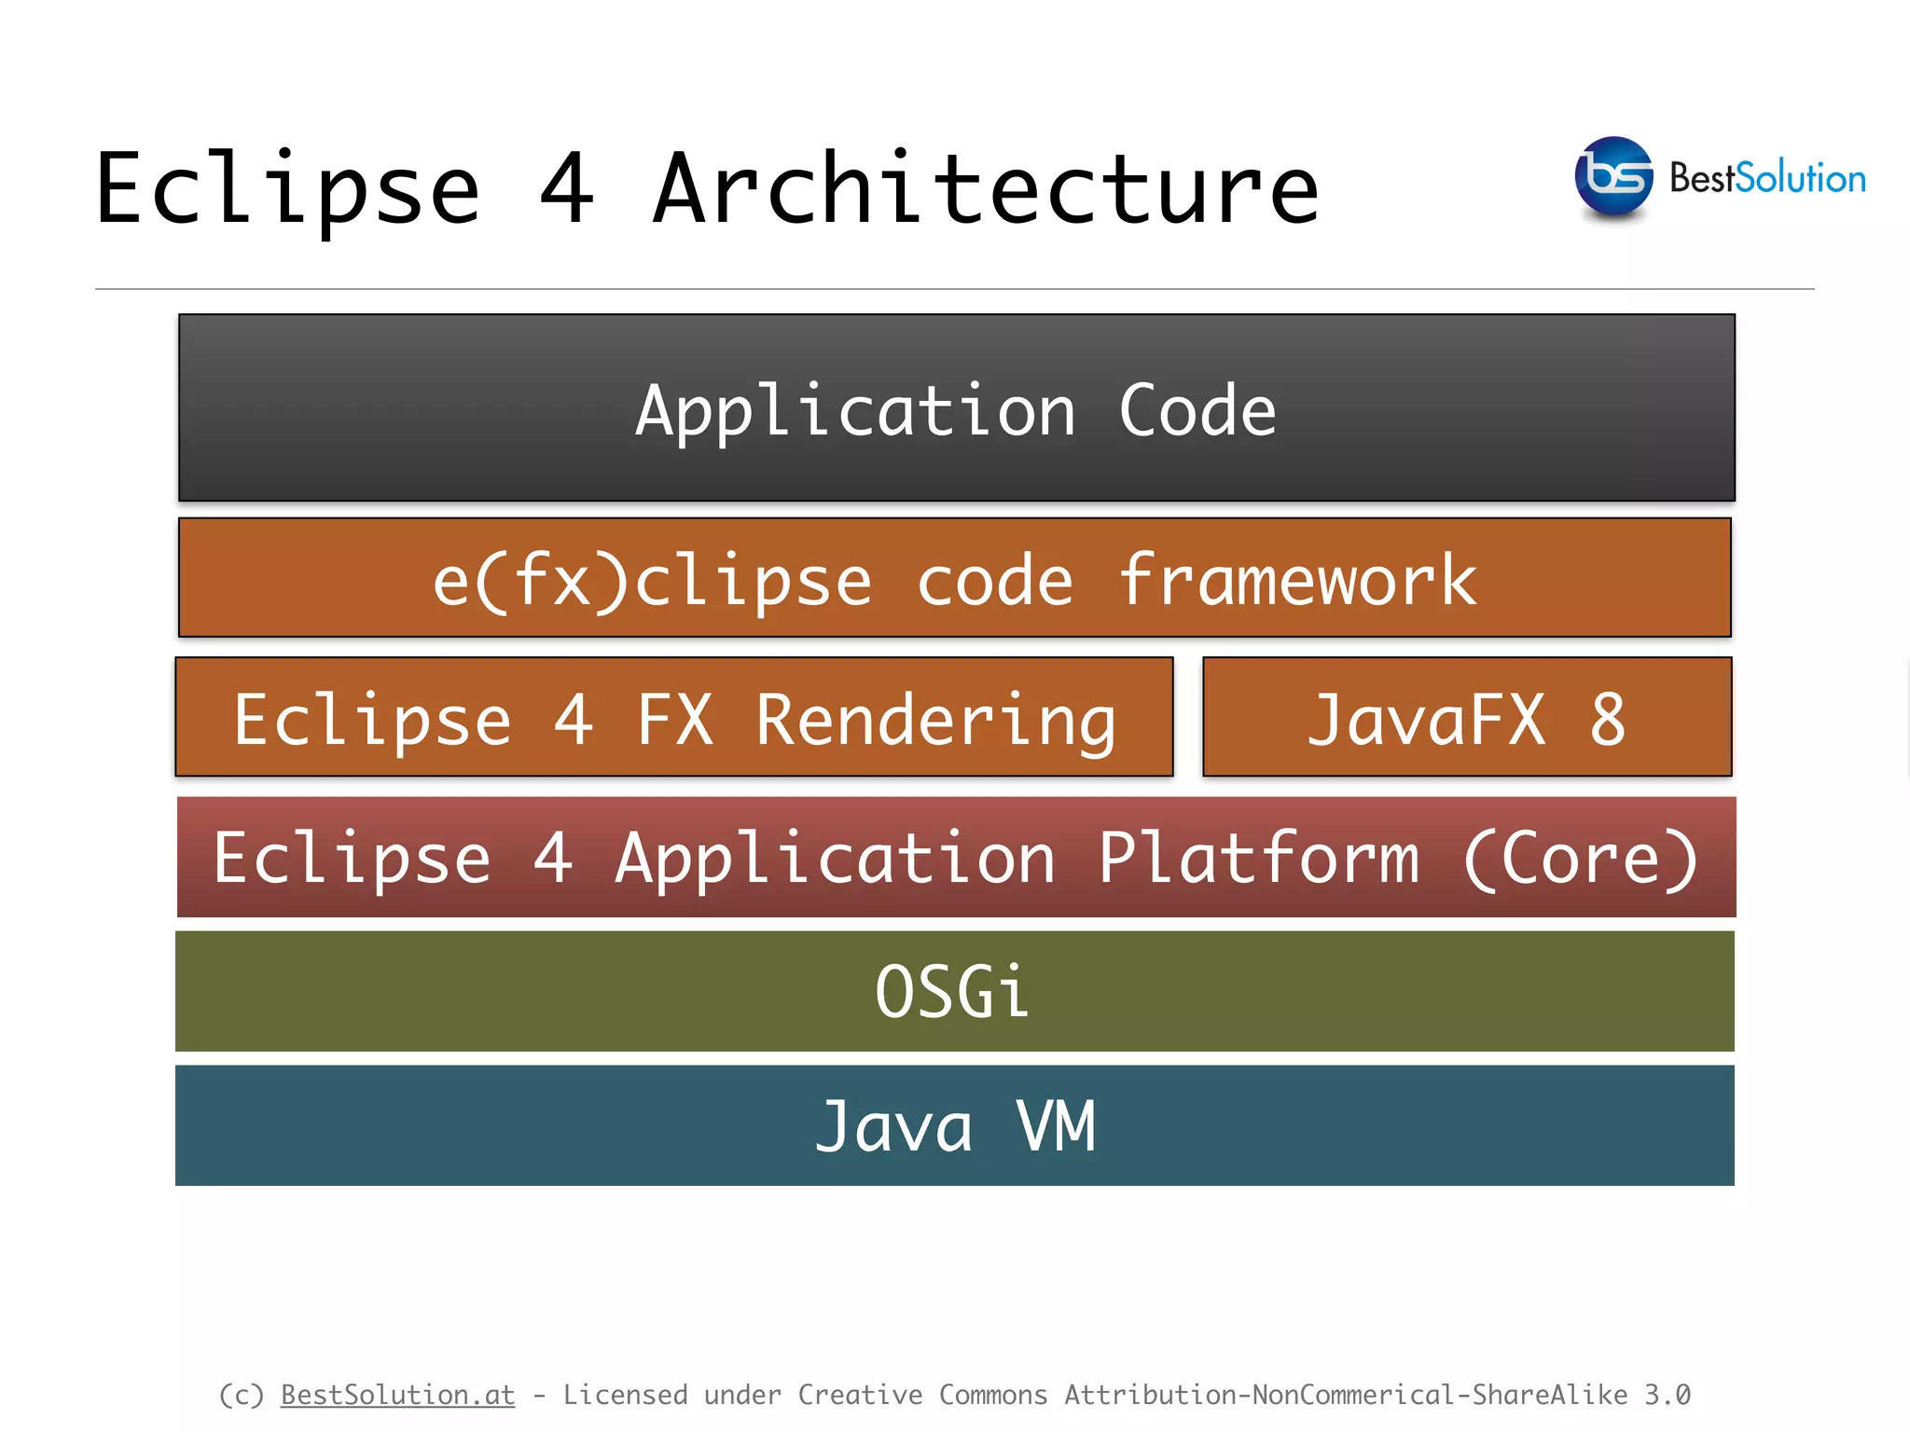Open the BestSolution.at footer link

click(x=397, y=1395)
